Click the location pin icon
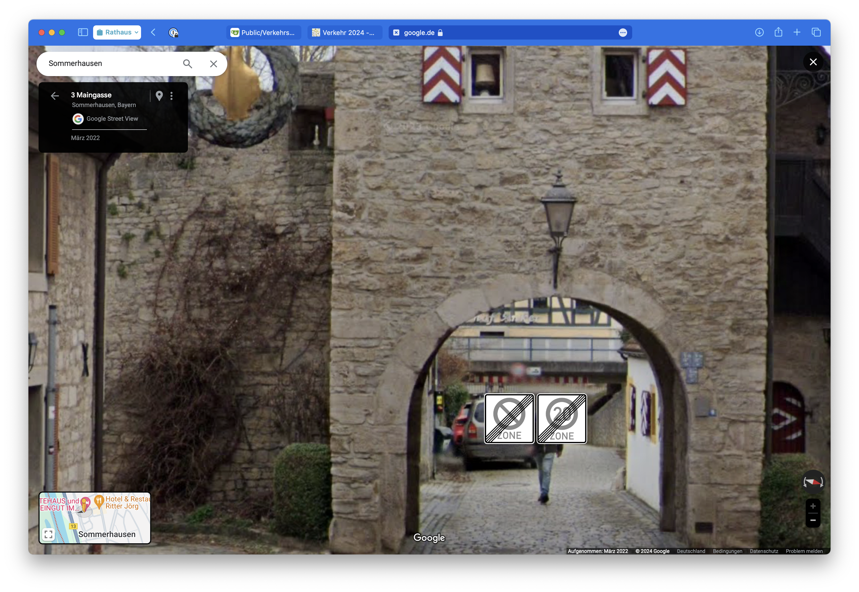Viewport: 859px width, 592px height. click(159, 96)
